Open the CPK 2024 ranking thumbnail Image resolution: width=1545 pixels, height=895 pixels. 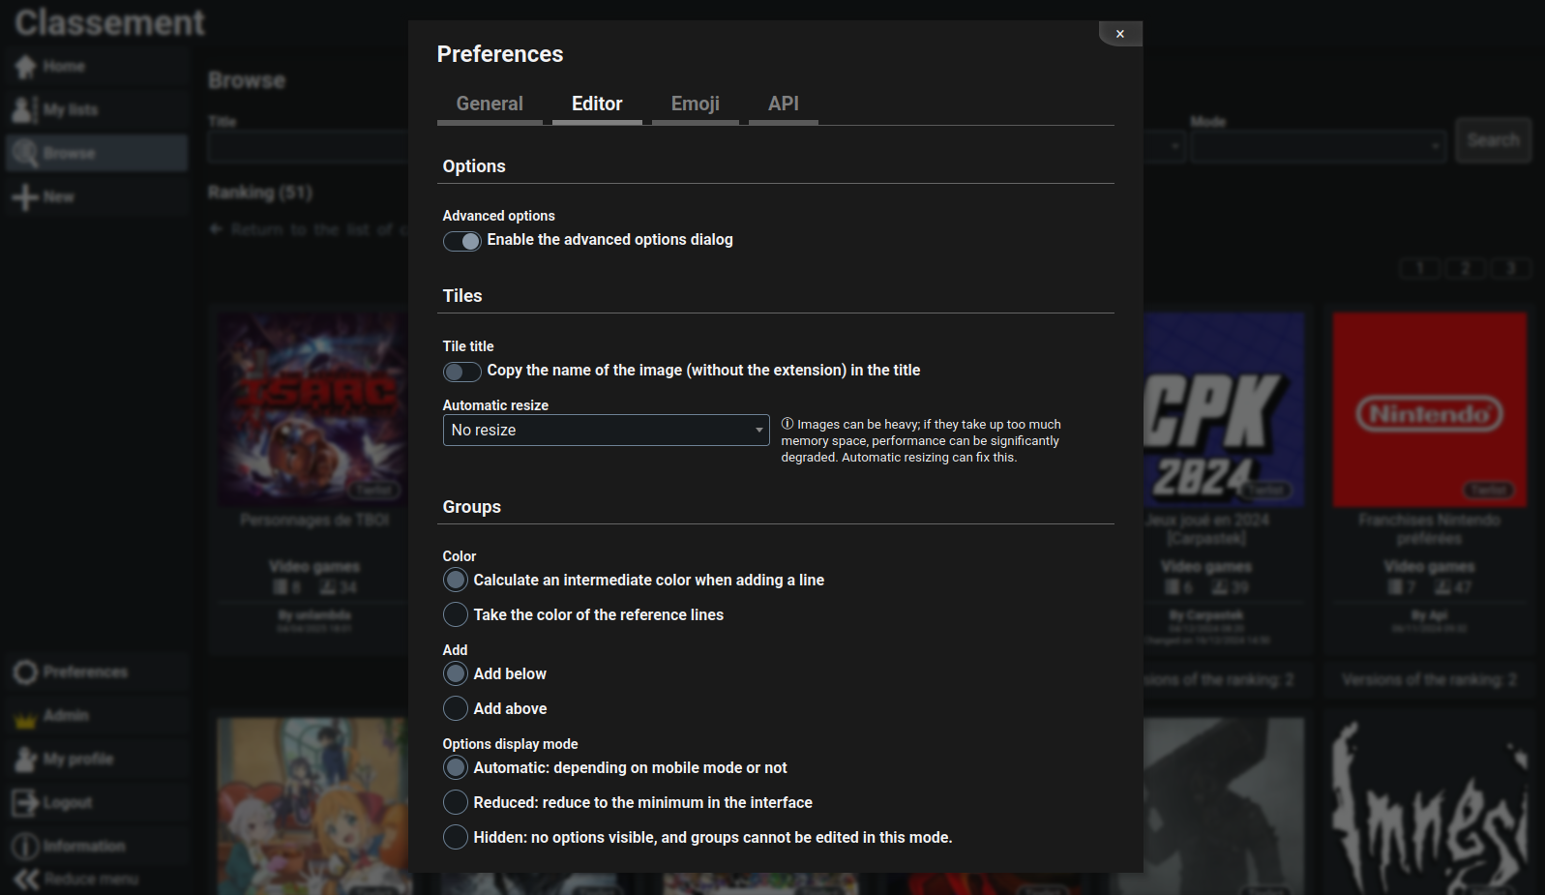coord(1224,409)
